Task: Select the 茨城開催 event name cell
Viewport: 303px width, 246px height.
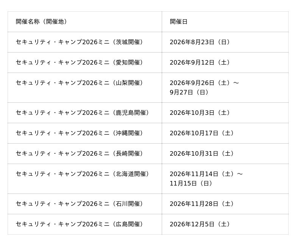Action: [80, 42]
